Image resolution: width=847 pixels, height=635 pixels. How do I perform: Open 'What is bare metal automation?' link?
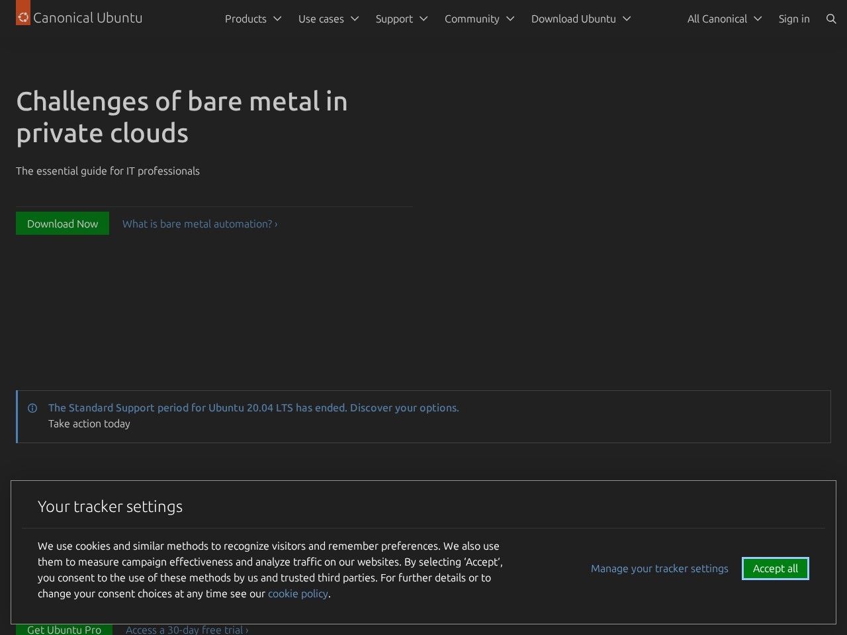pos(200,224)
